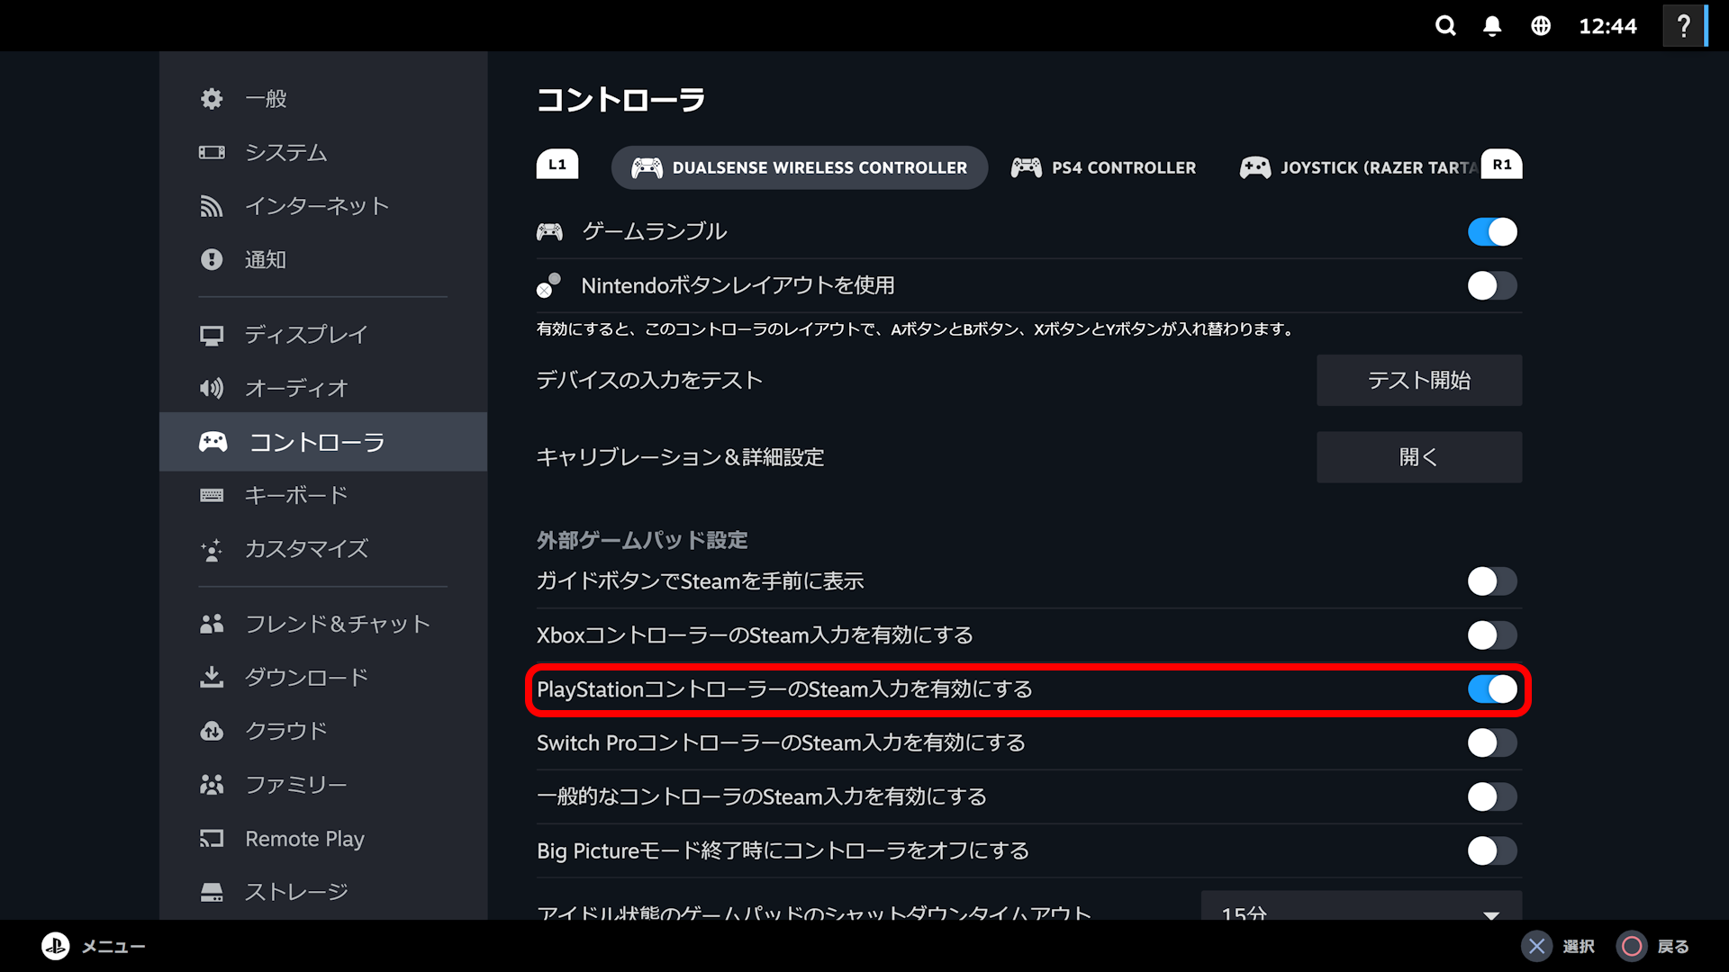Open ダウンロード settings section
Image resolution: width=1729 pixels, height=972 pixels.
point(323,677)
